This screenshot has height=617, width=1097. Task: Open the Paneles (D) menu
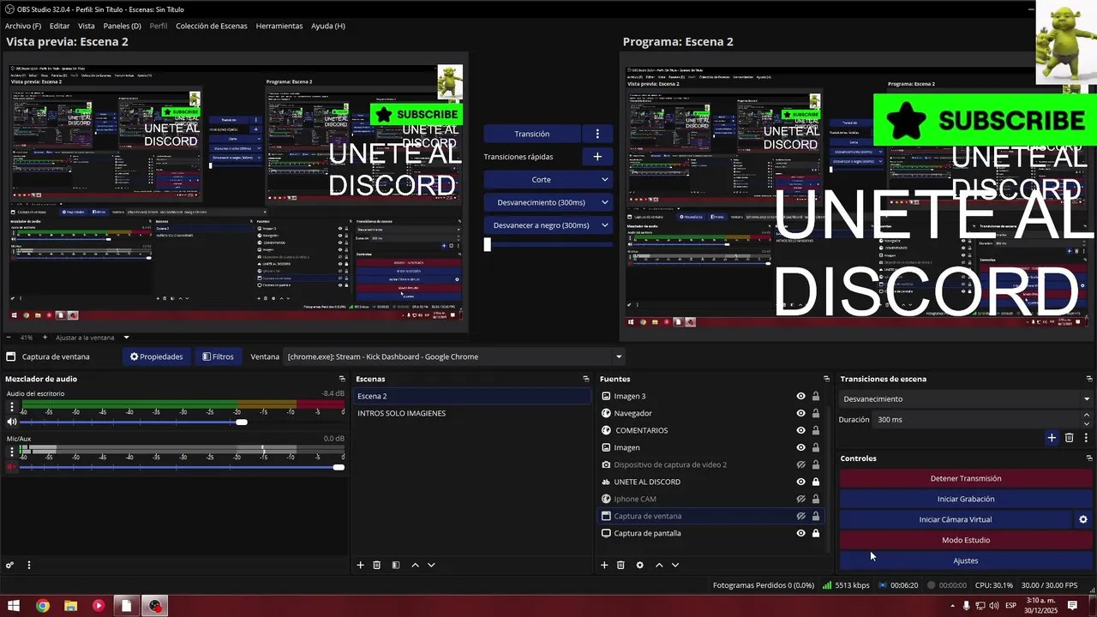(x=122, y=26)
